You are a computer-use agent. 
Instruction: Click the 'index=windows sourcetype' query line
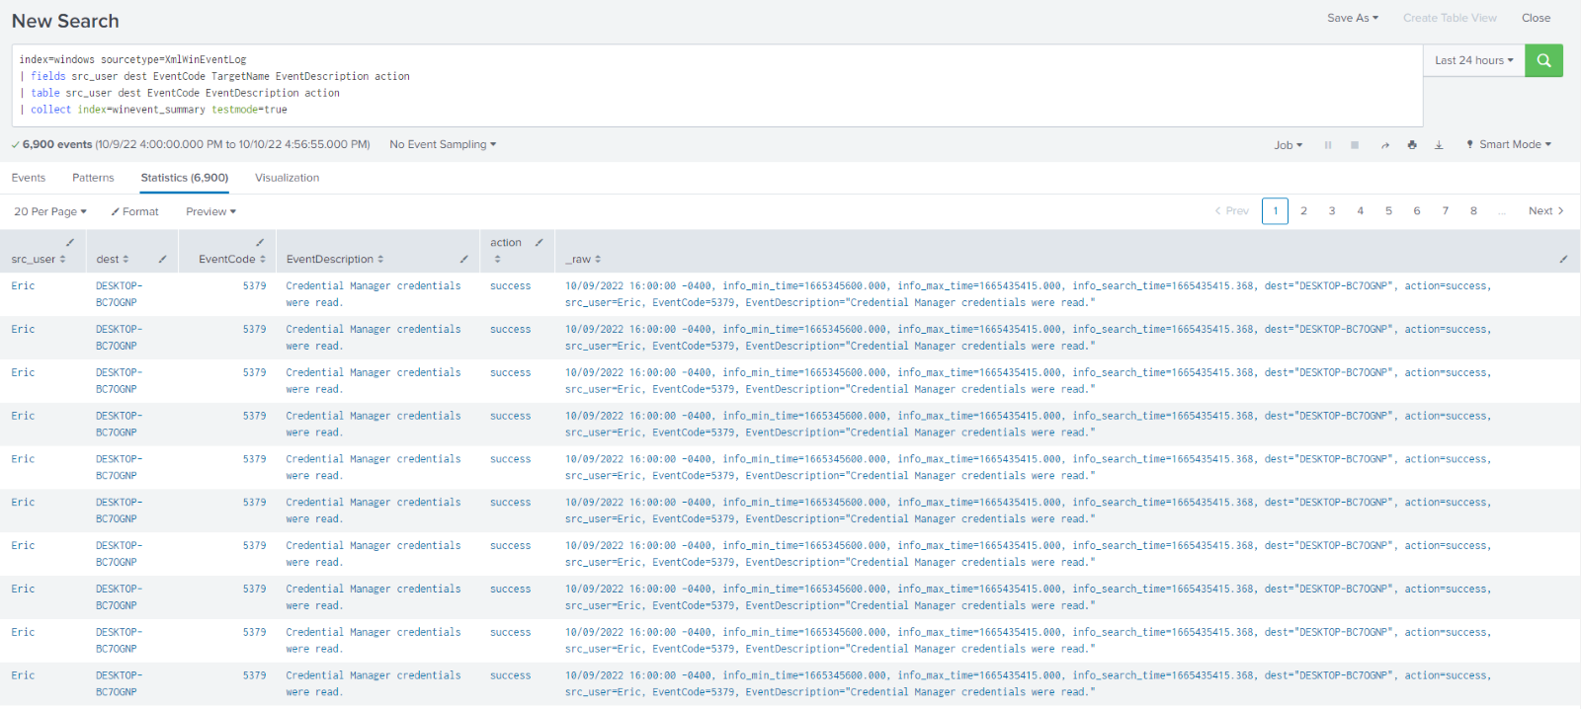click(x=133, y=59)
